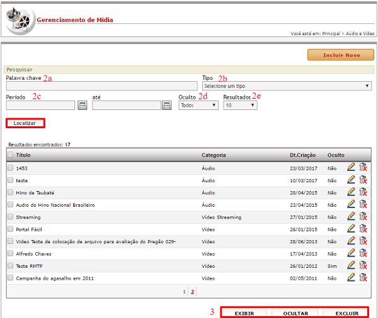378x318 pixels.
Task: Edit the 1453 audio entry
Action: (x=351, y=167)
